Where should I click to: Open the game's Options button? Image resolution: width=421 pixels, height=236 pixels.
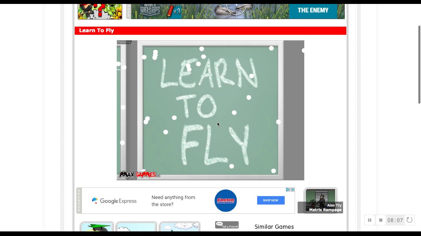click(x=124, y=42)
